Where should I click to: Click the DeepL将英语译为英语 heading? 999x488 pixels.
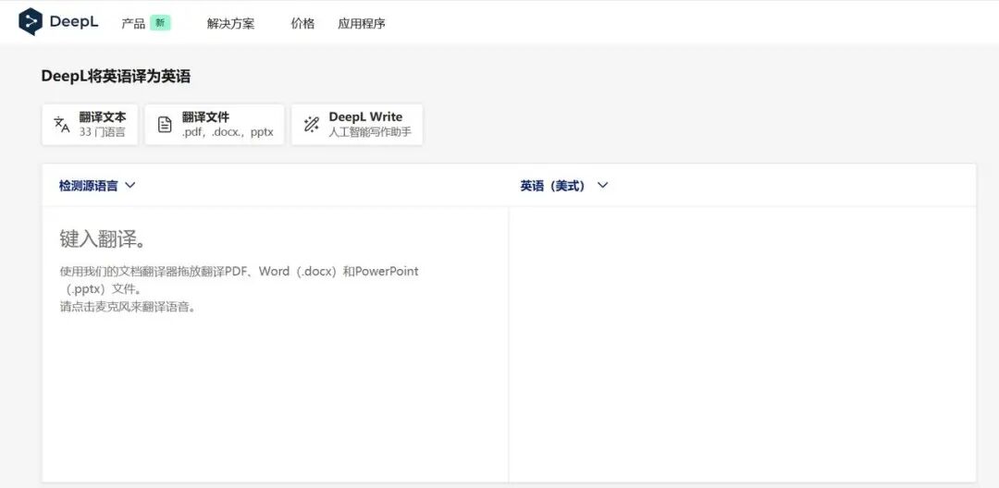(x=116, y=77)
